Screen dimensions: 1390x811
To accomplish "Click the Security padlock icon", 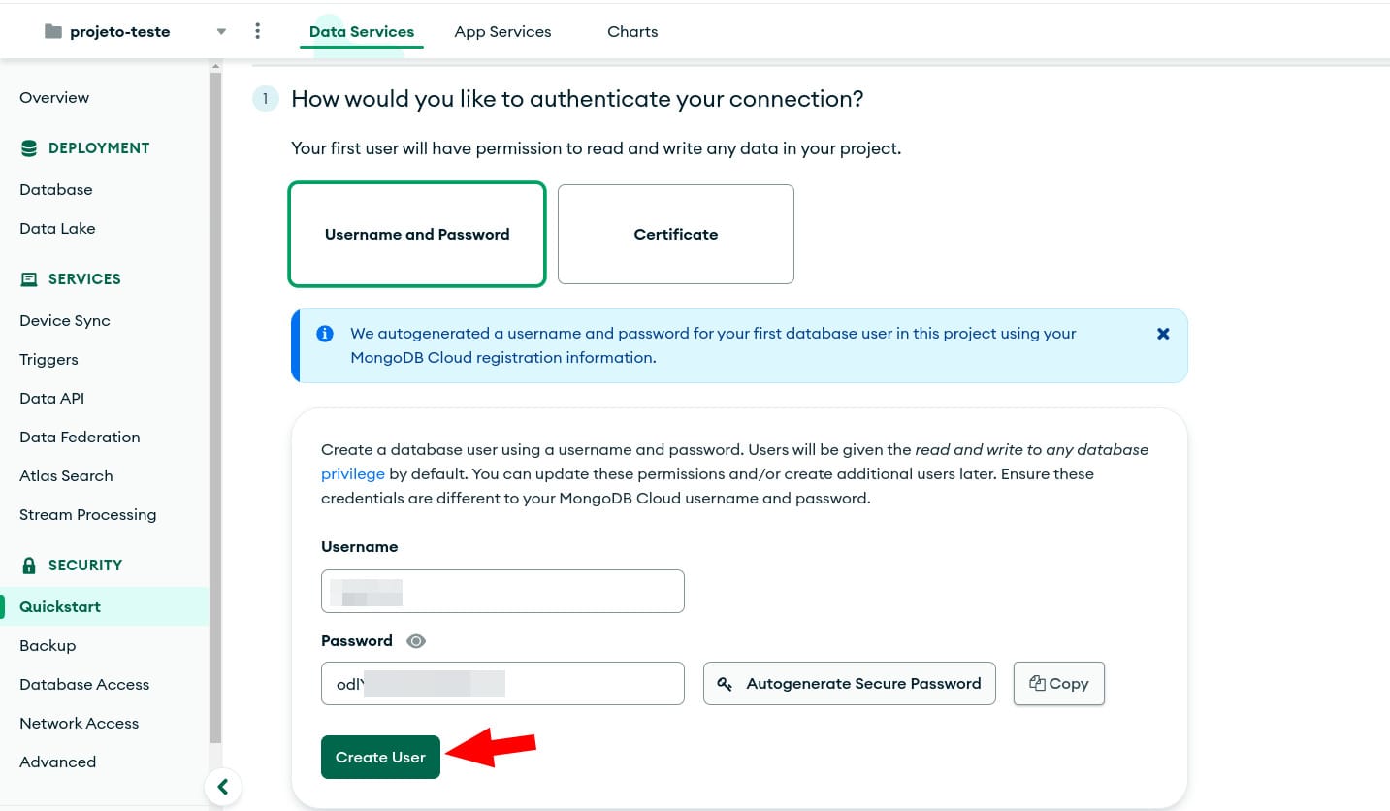I will (x=29, y=566).
